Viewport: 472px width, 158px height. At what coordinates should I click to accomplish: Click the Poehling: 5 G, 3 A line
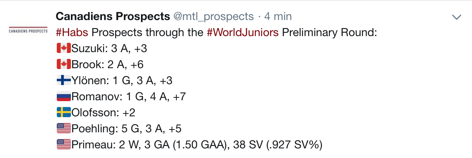pyautogui.click(x=127, y=129)
